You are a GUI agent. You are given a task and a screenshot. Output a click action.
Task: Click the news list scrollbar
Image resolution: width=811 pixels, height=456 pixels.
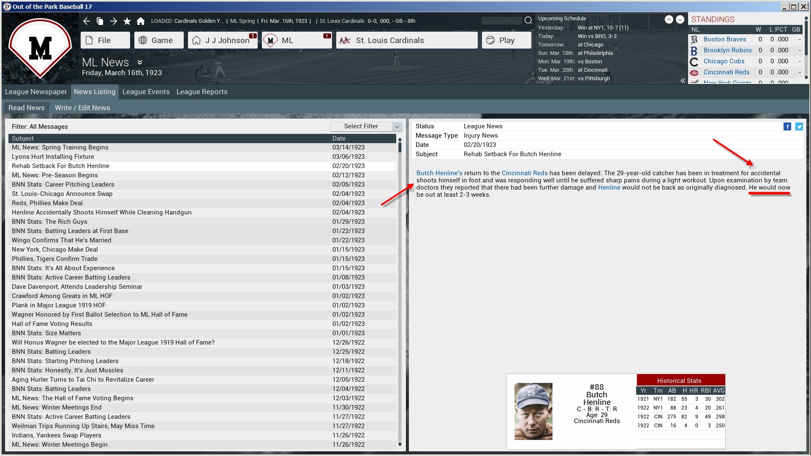(400, 291)
